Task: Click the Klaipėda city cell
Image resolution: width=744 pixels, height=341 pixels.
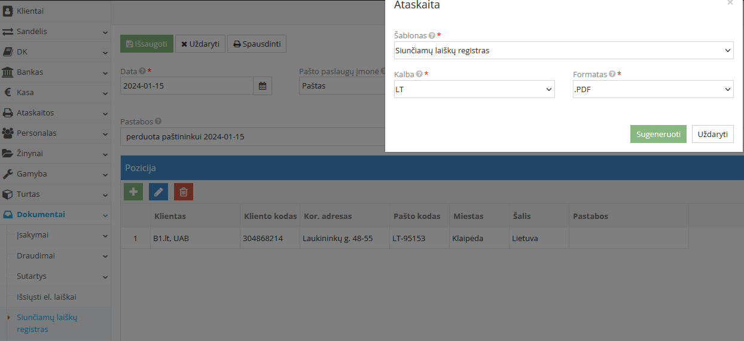Action: point(479,238)
